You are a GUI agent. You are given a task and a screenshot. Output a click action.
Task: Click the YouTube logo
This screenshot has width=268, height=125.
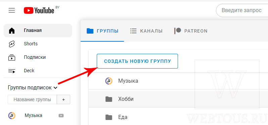click(x=39, y=10)
